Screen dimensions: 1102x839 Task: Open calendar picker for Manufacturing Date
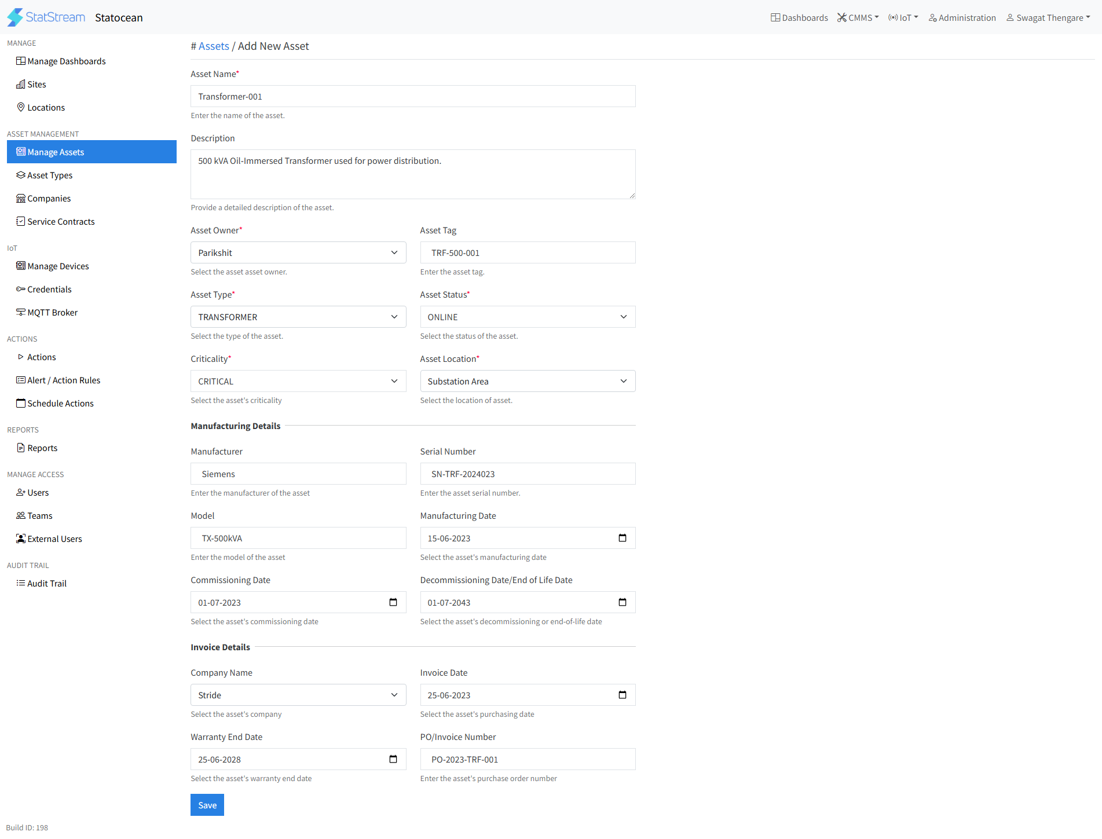click(623, 538)
